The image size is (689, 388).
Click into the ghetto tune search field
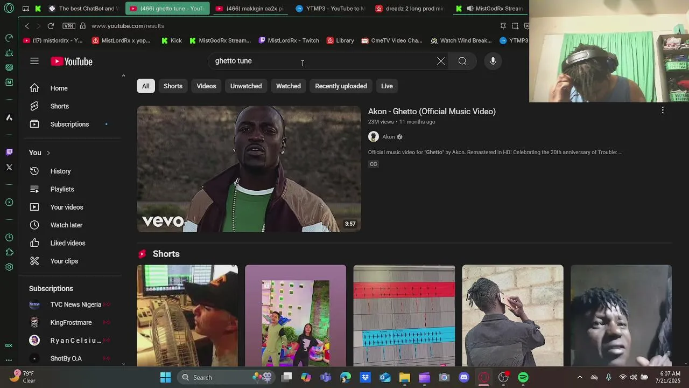(323, 61)
